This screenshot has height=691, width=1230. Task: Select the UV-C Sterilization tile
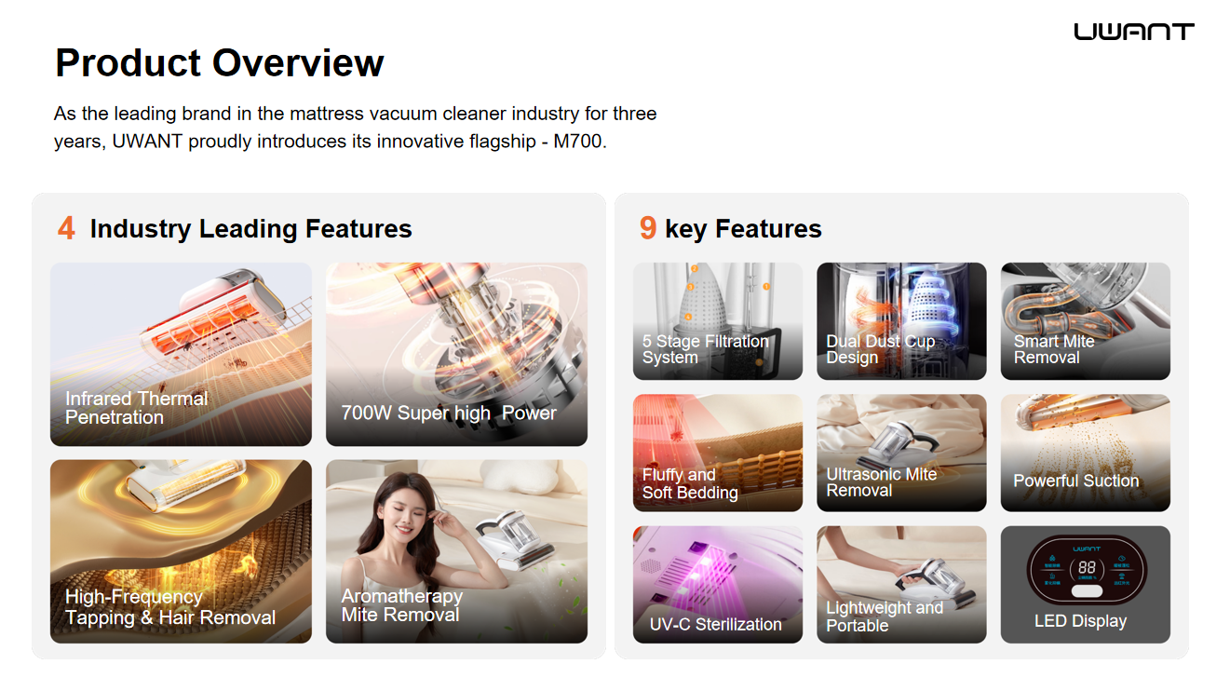coord(717,585)
